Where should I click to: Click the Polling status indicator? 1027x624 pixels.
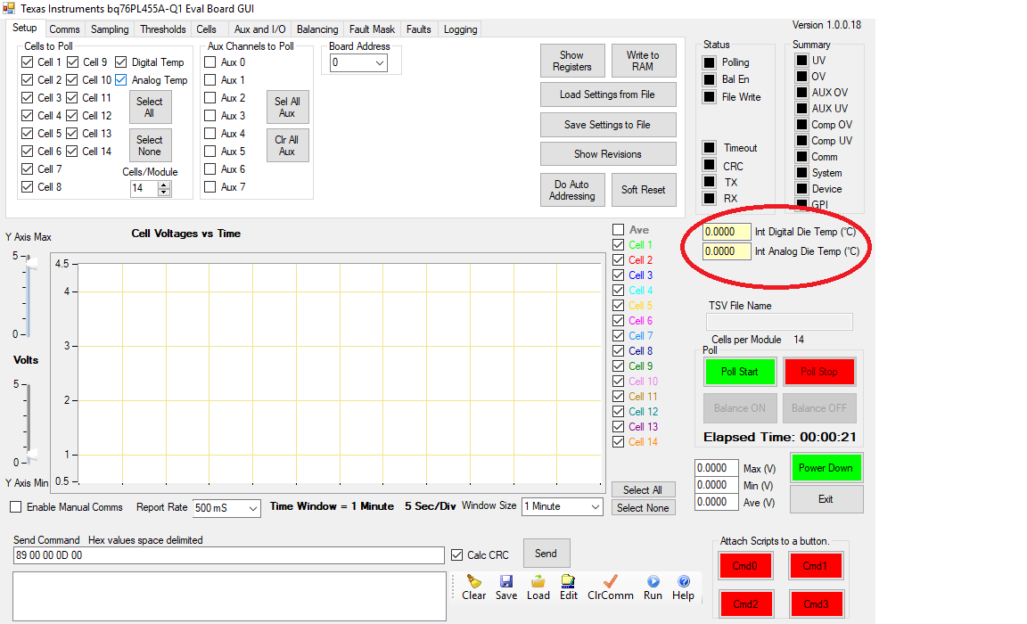[709, 62]
